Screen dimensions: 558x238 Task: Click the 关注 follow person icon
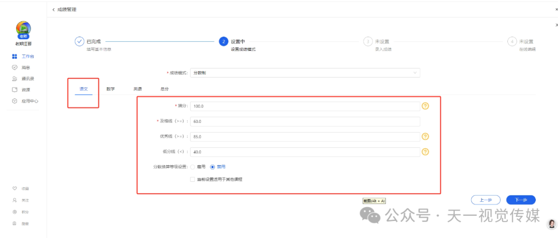click(x=14, y=200)
